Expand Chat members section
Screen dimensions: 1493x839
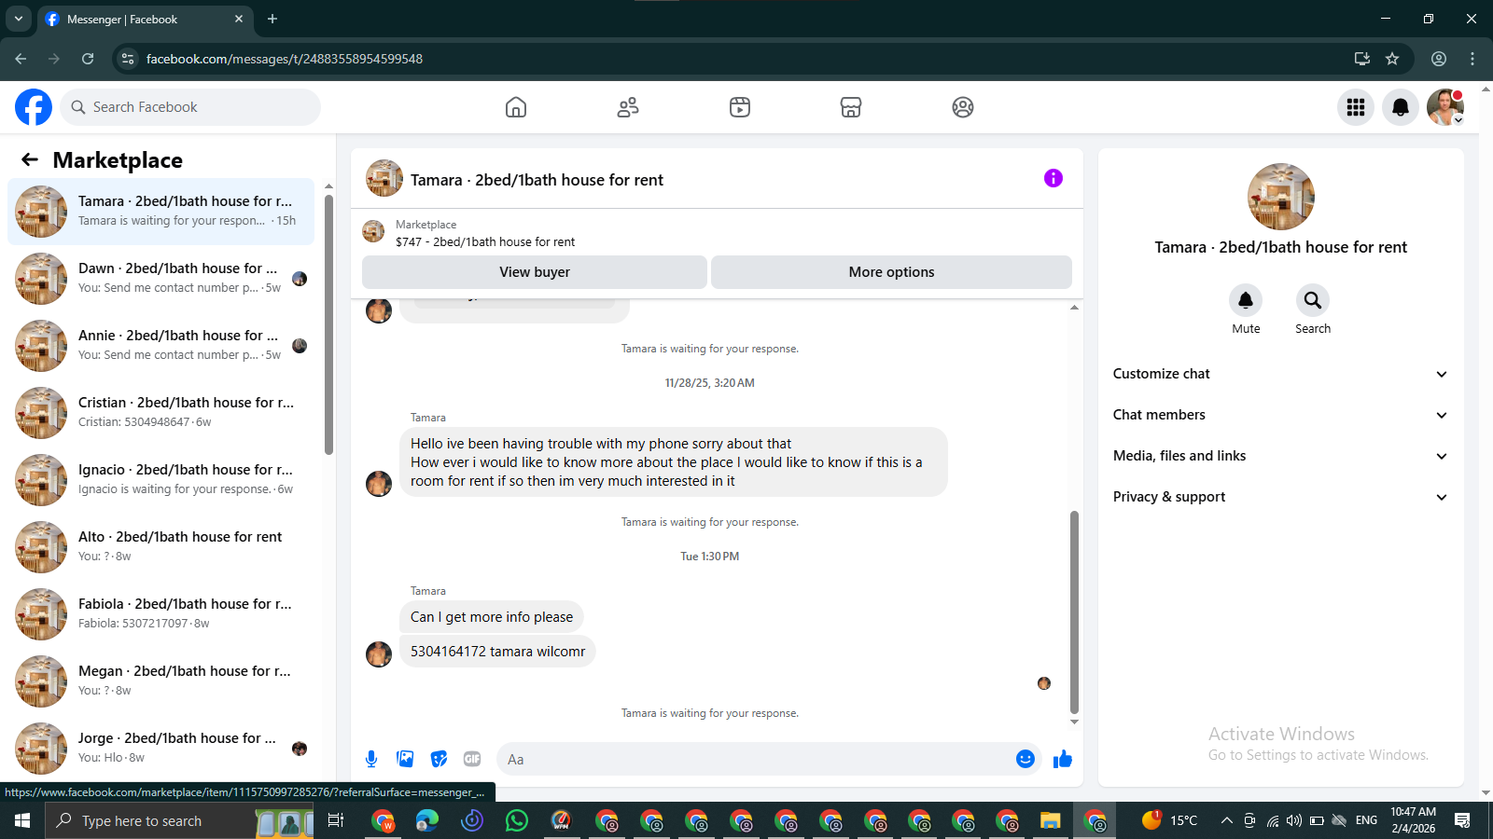tap(1280, 415)
